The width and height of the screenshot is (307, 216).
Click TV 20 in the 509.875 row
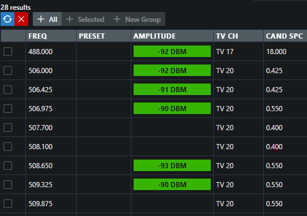pyautogui.click(x=225, y=204)
